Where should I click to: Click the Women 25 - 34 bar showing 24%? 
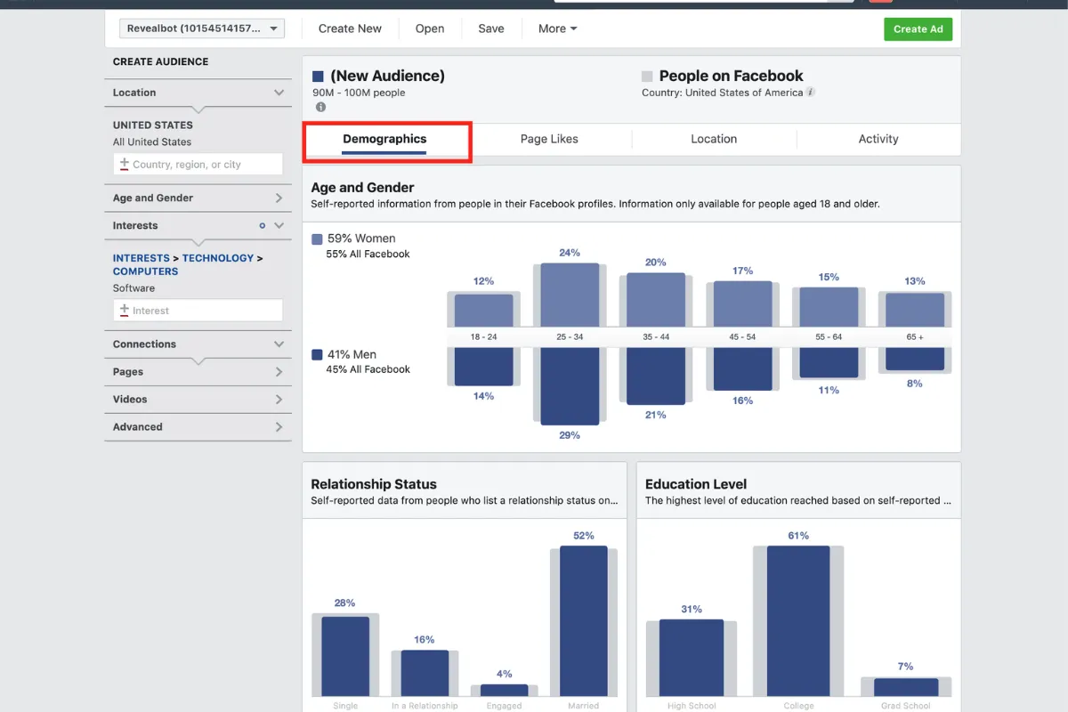(x=570, y=295)
